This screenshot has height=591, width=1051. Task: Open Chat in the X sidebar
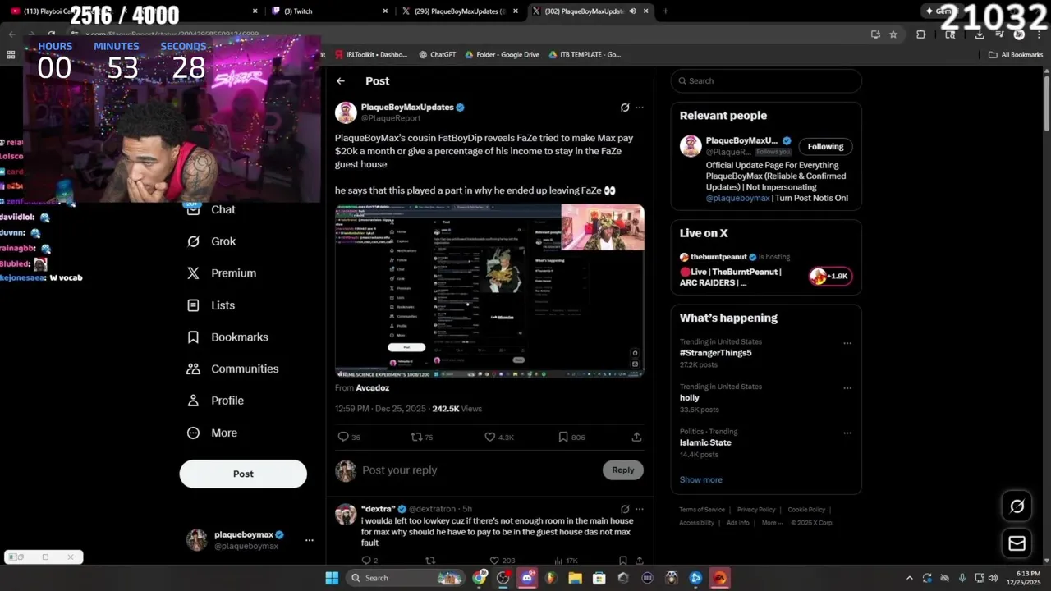212,209
